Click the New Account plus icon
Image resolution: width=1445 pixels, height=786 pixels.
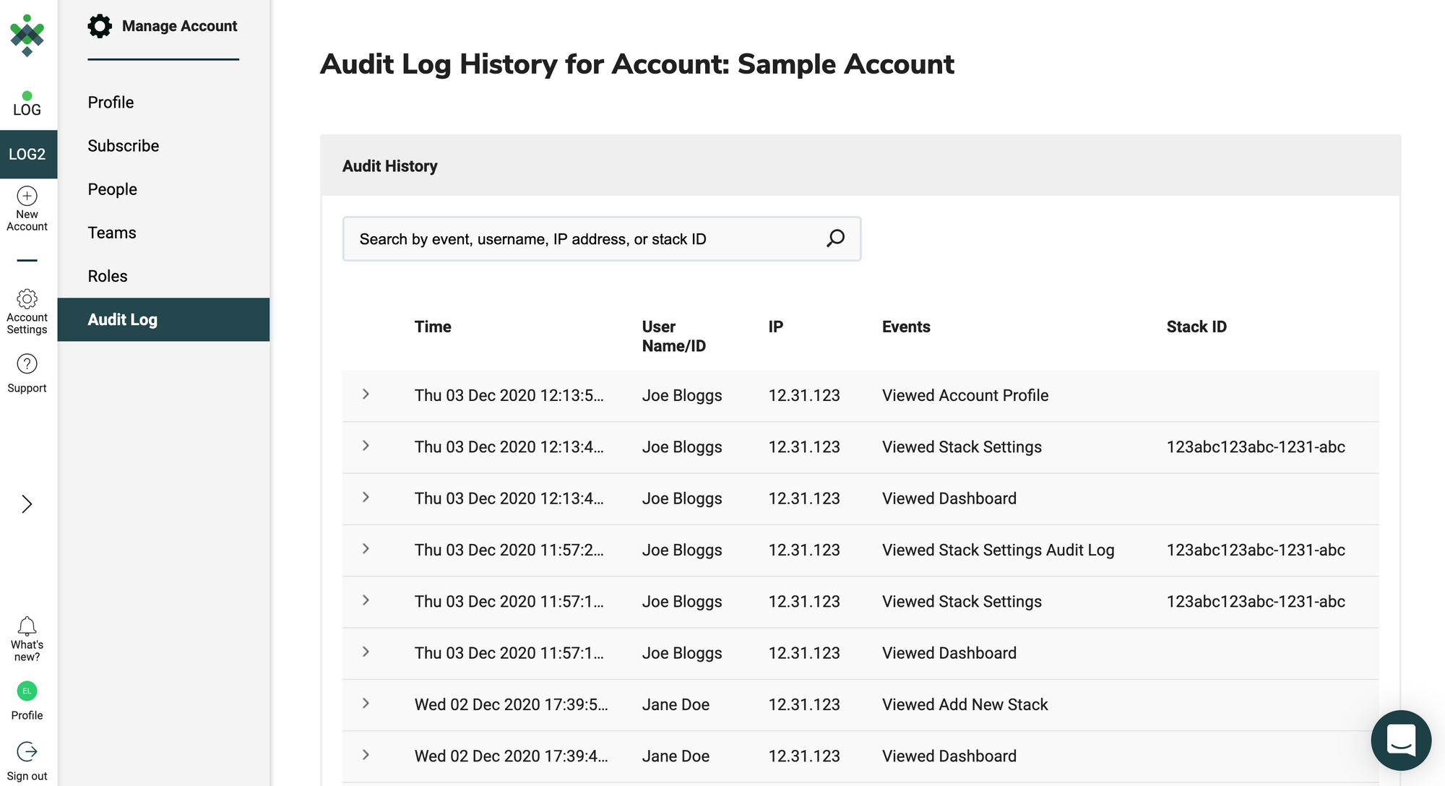27,196
